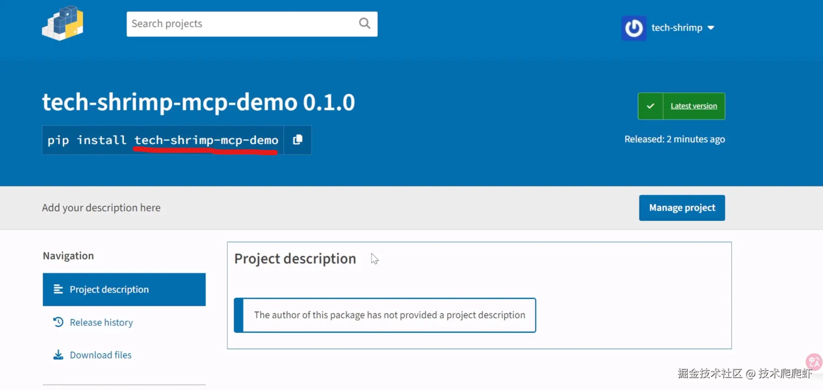This screenshot has width=823, height=390.
Task: Click the search magnifier icon
Action: (x=364, y=23)
